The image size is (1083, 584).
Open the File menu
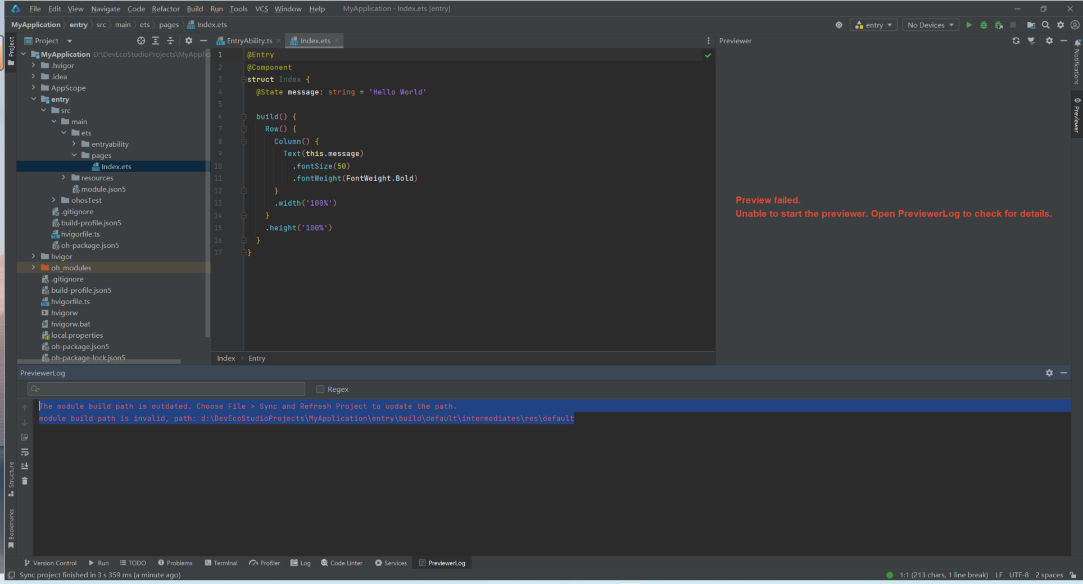coord(35,8)
